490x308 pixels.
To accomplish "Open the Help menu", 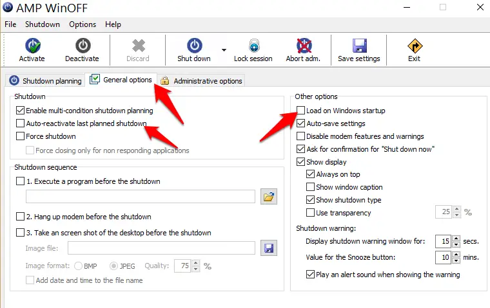I will click(113, 24).
